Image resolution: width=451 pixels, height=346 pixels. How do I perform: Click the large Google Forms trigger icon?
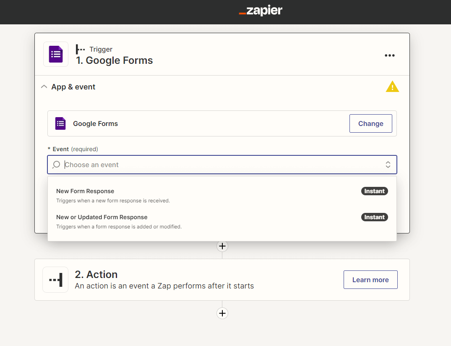point(56,54)
